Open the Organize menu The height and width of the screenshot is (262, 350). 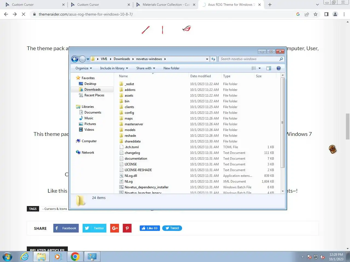click(x=84, y=68)
